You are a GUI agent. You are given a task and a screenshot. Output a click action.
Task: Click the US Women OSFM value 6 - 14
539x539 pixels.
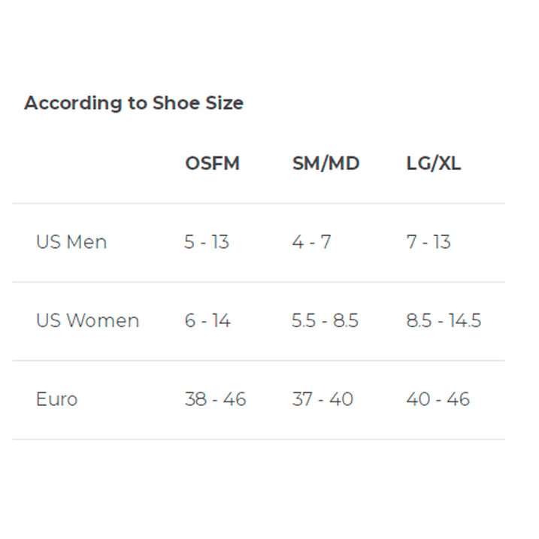click(207, 320)
